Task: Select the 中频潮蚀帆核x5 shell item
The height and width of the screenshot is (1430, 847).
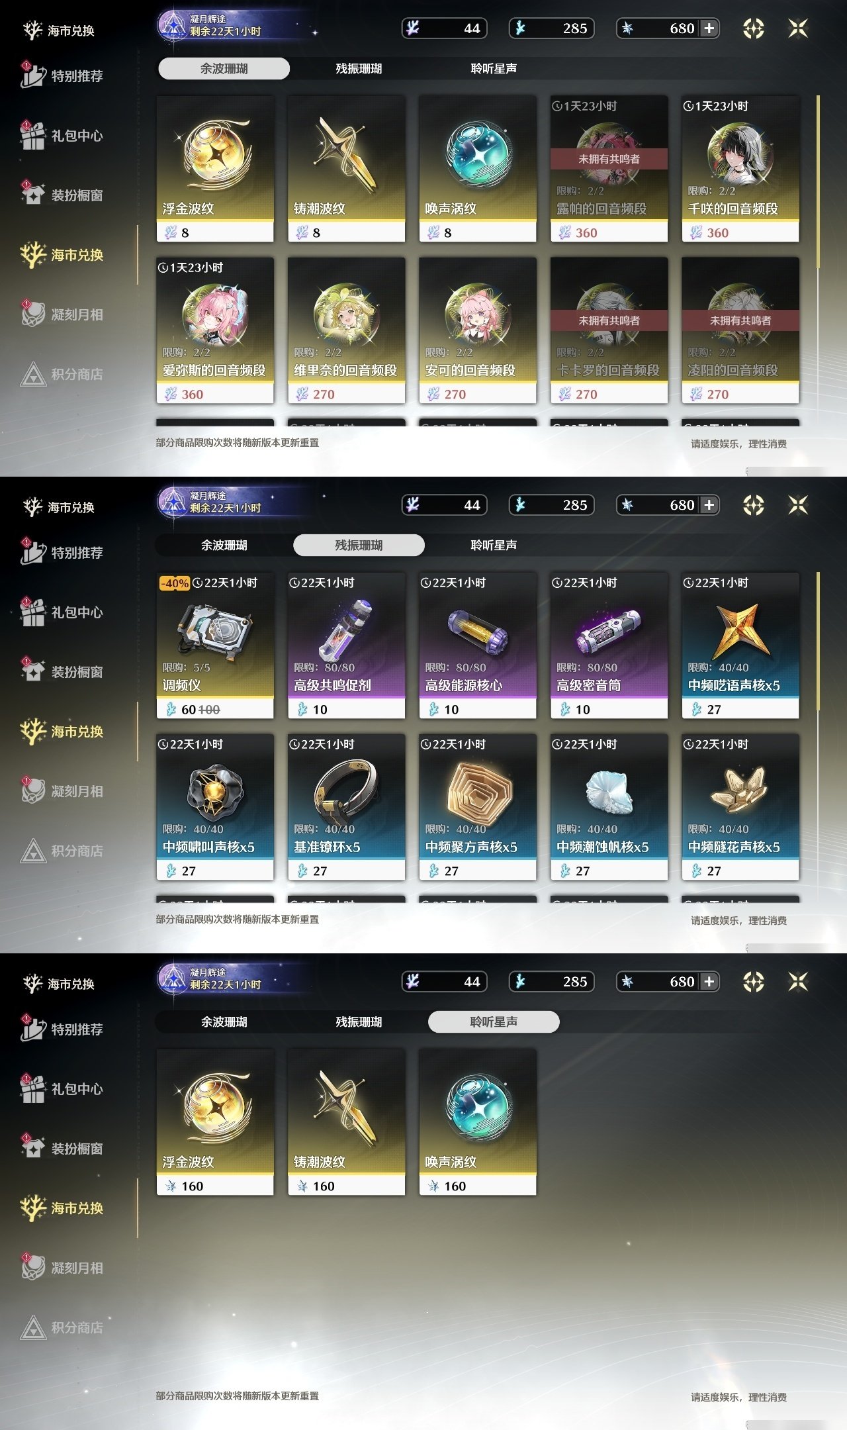Action: [609, 807]
